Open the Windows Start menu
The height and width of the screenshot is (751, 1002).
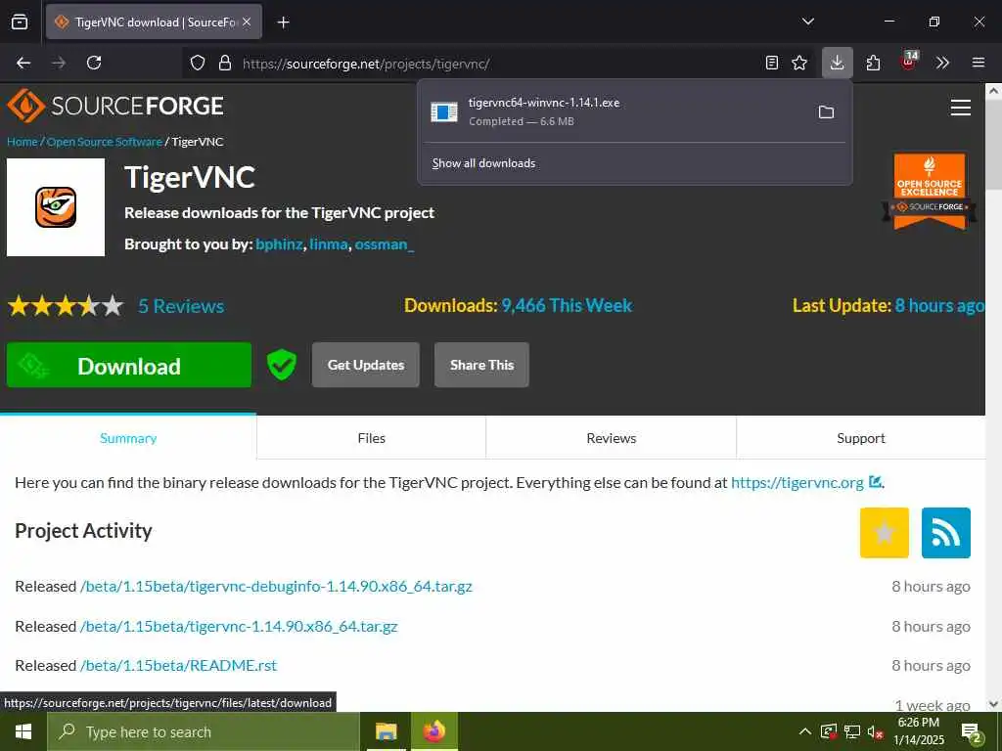[x=23, y=731]
